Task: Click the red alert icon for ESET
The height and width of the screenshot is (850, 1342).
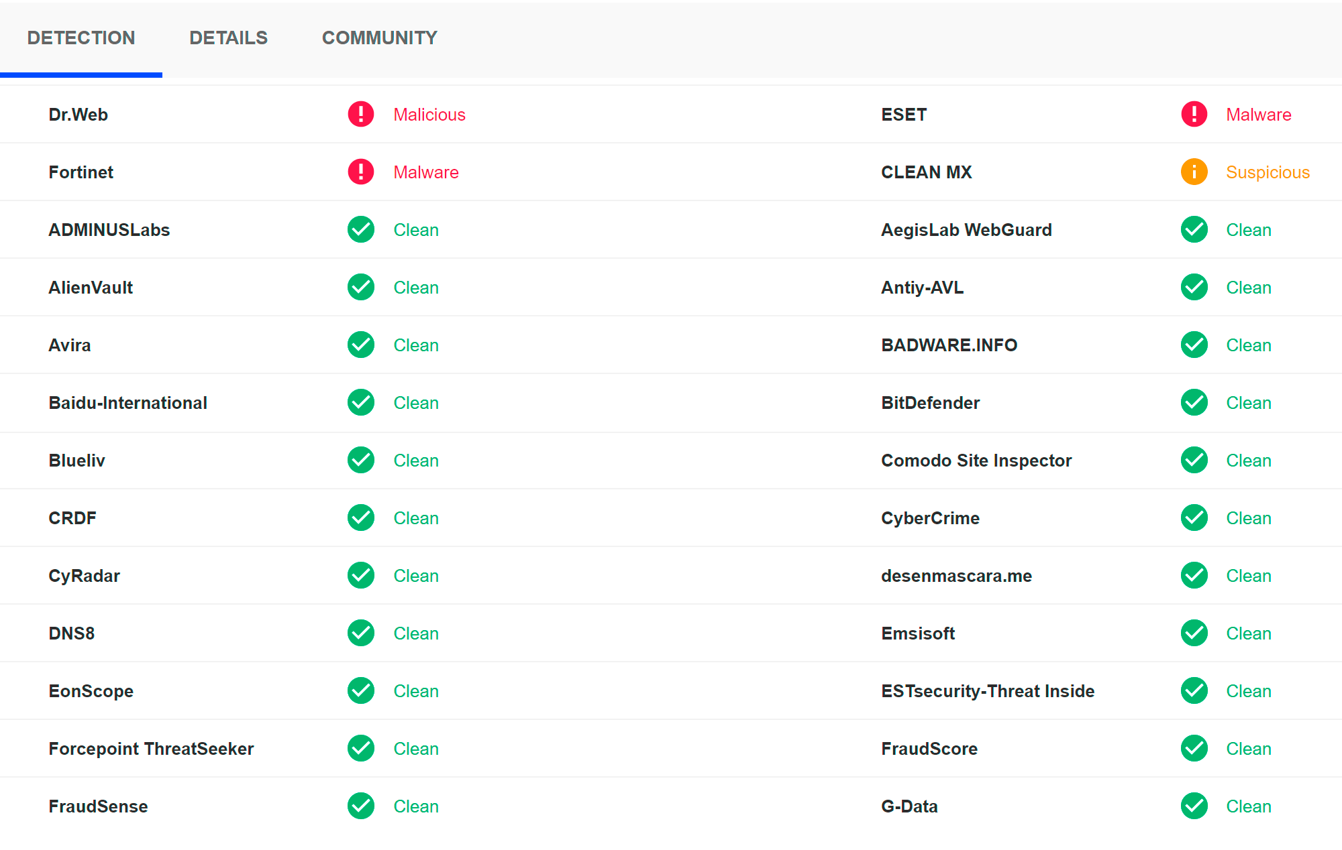Action: (x=1194, y=115)
